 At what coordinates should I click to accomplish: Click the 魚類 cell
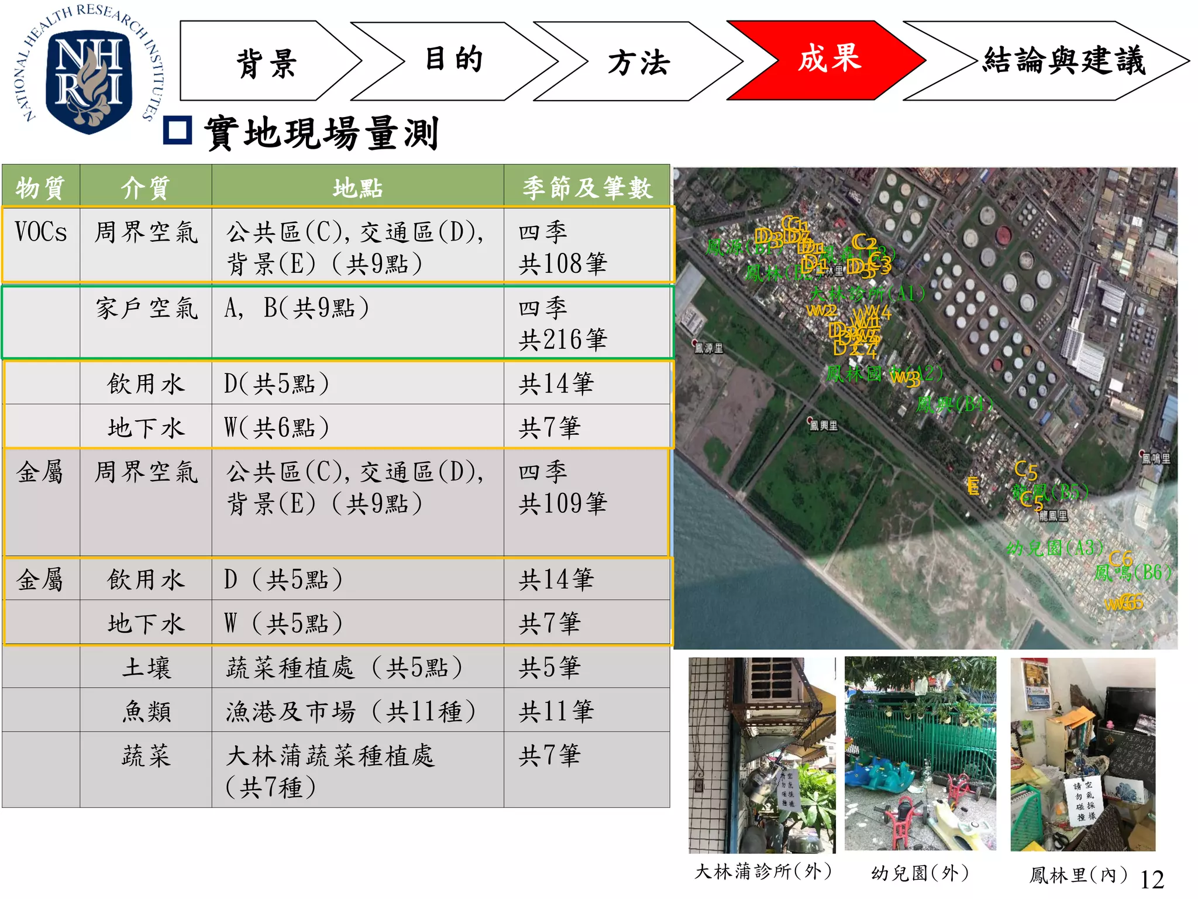[146, 711]
